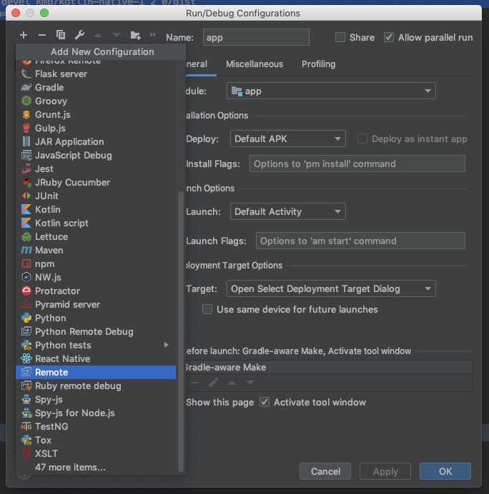
Task: Click the plus Add New Configuration icon
Action: pyautogui.click(x=24, y=35)
